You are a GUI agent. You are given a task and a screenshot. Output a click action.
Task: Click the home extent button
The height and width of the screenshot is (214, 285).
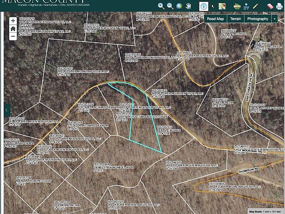click(13, 29)
